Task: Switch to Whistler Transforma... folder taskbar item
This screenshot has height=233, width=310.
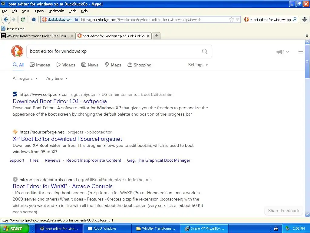Action: coord(156,229)
